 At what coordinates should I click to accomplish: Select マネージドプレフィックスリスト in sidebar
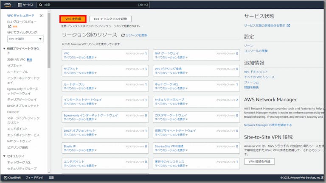point(23,120)
